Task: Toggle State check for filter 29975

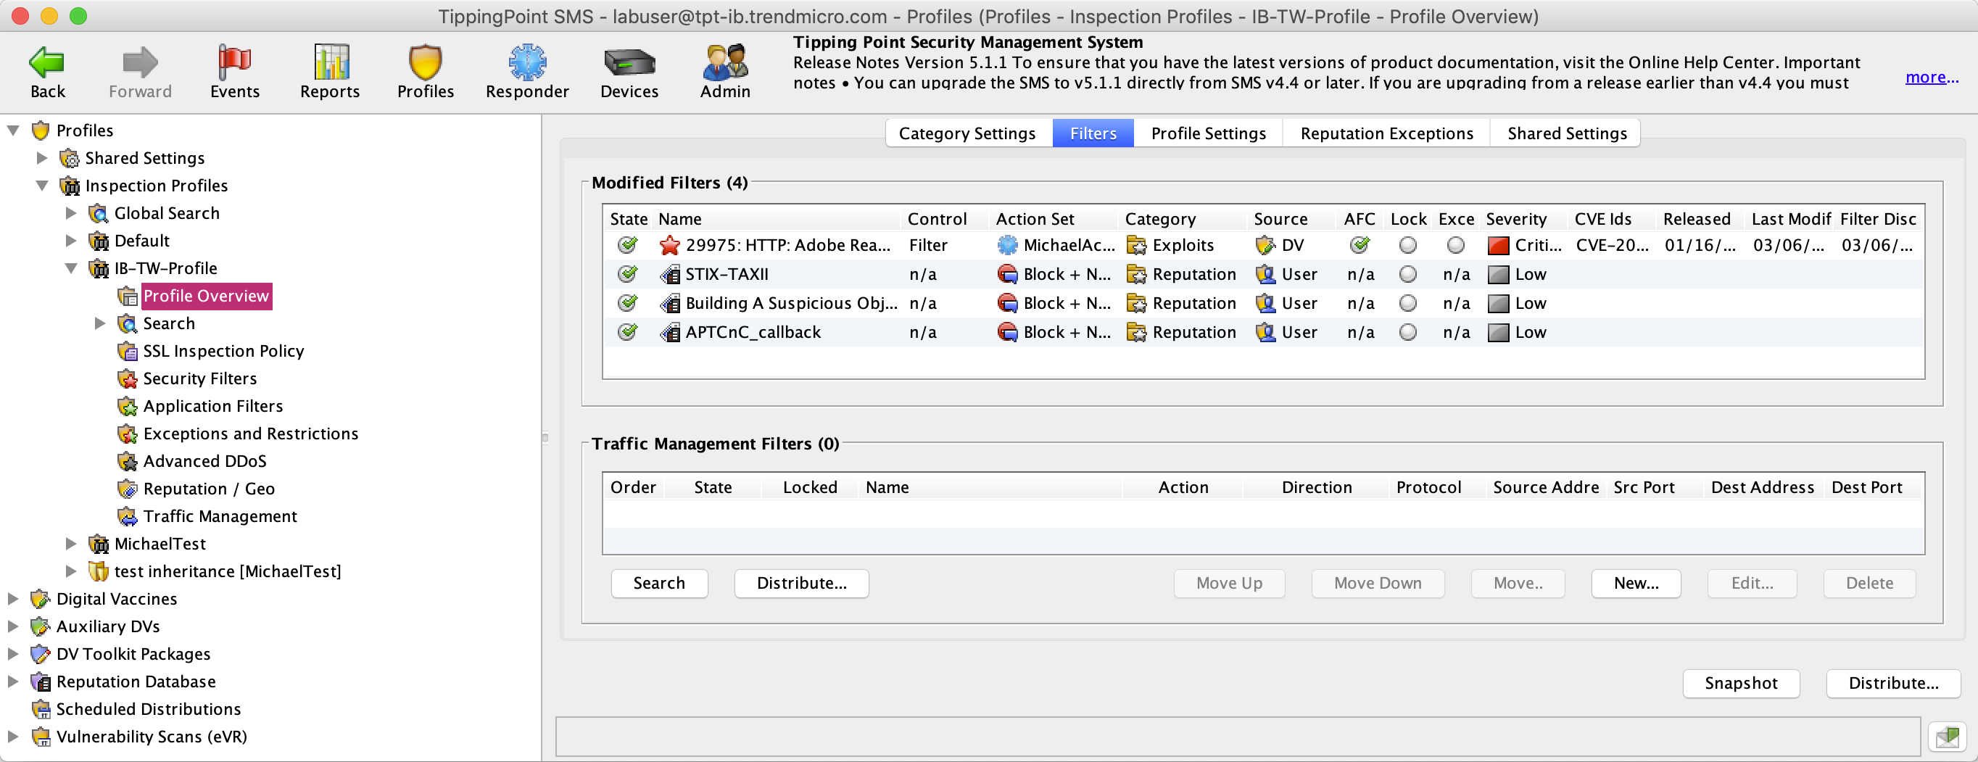Action: coord(627,245)
